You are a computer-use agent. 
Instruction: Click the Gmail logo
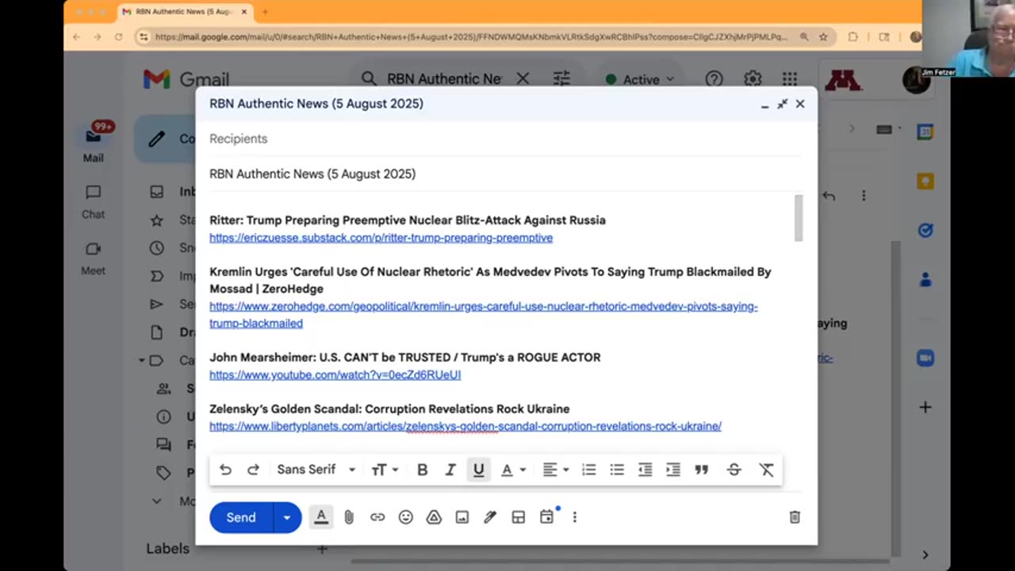[x=186, y=79]
